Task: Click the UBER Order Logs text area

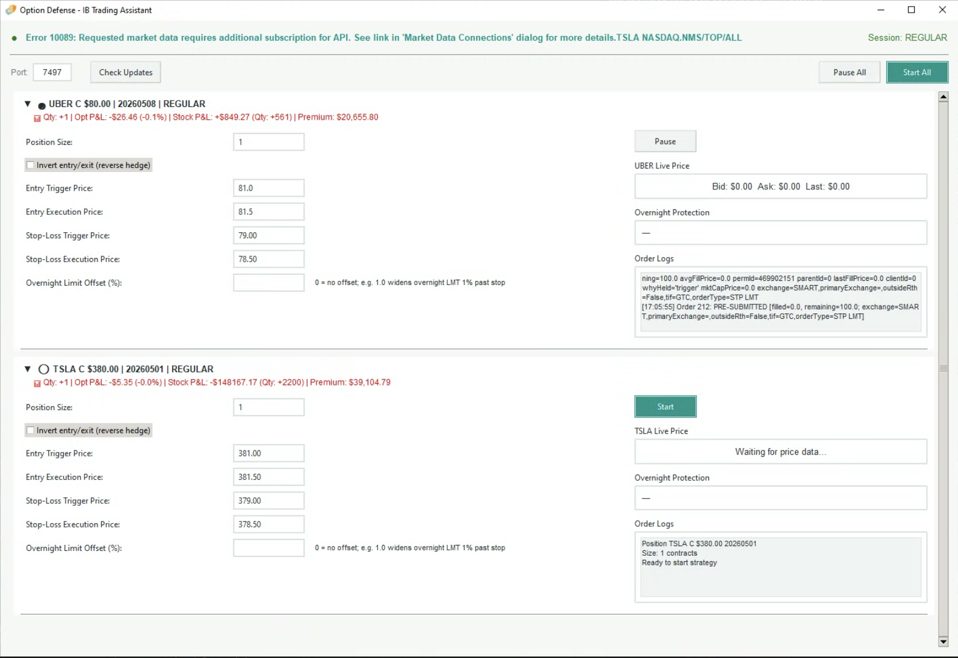Action: click(x=780, y=301)
